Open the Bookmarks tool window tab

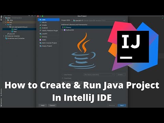point(1,102)
